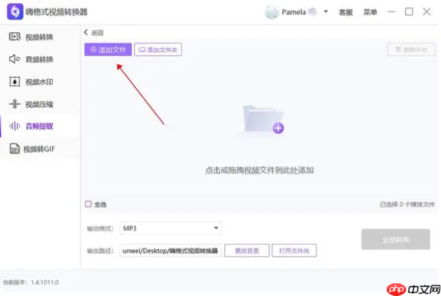
Task: Click the 更改目录 button
Action: (247, 250)
